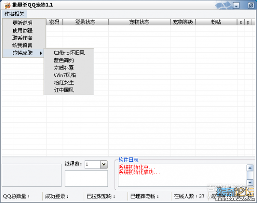Click the 在线人数 37 status entry
The image size is (257, 203).
189,196
